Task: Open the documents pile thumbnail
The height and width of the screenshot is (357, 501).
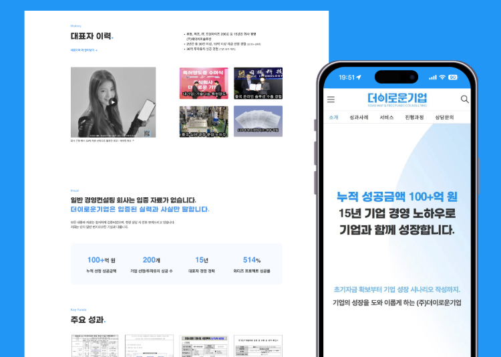Action: coord(258,122)
